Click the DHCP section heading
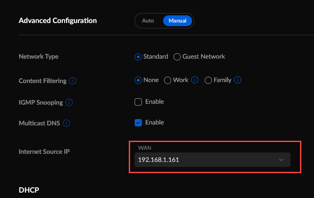 point(29,190)
